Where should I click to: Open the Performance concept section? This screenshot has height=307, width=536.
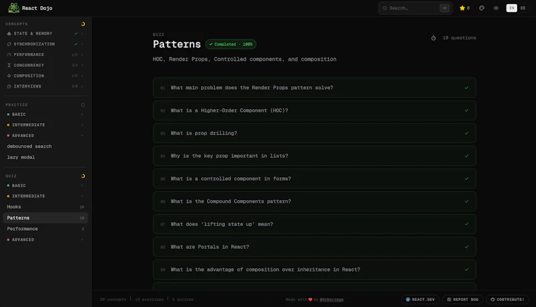pos(46,55)
